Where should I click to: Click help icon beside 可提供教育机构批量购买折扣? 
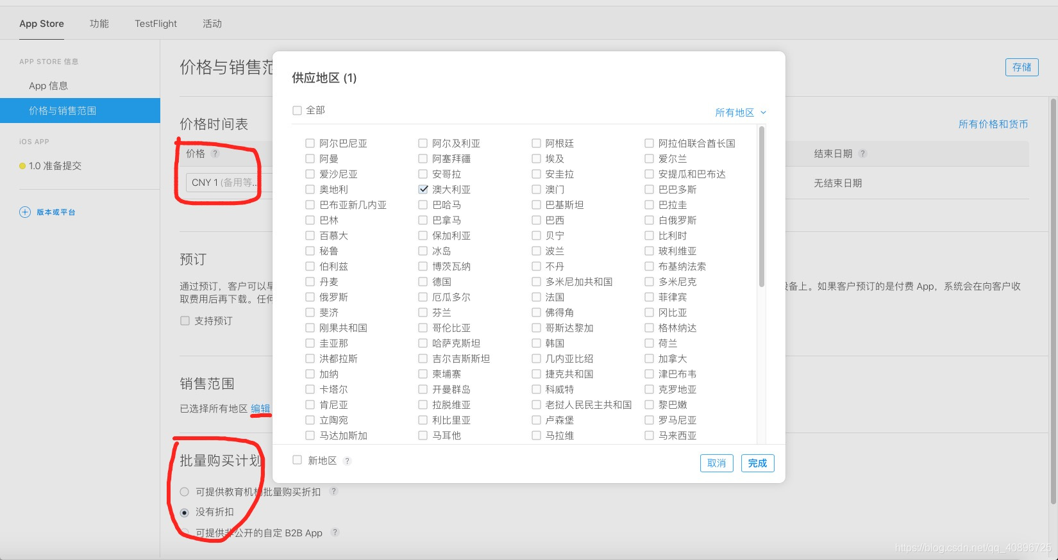[x=333, y=491]
